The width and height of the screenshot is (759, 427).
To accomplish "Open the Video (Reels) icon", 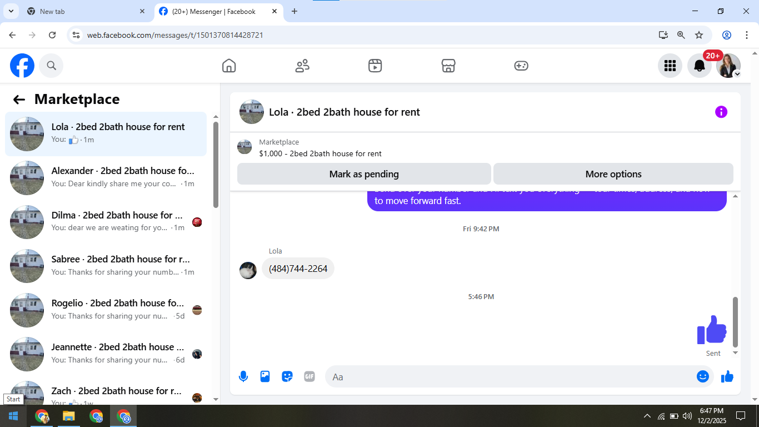I will pos(375,66).
